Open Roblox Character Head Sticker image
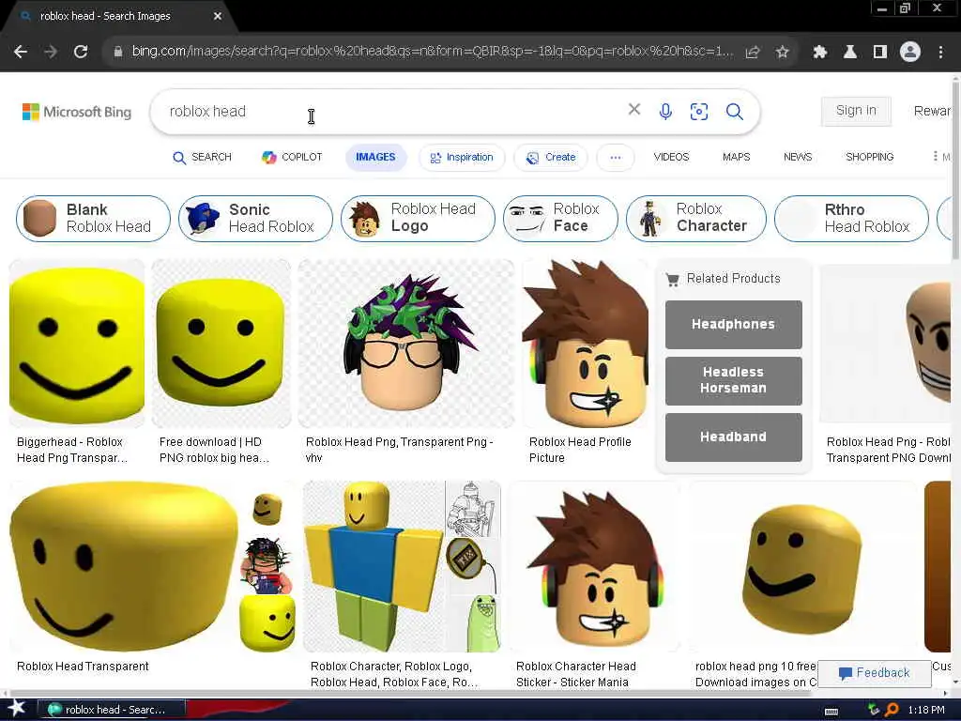Image resolution: width=961 pixels, height=721 pixels. click(594, 566)
